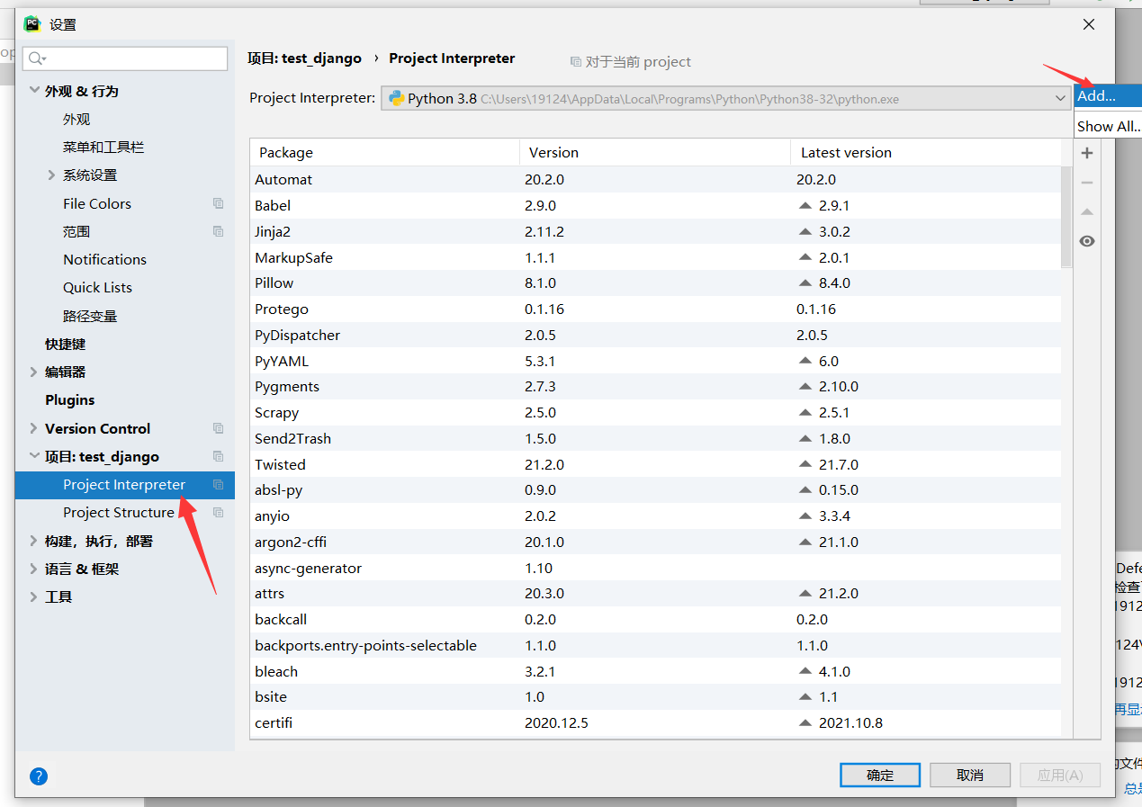Image resolution: width=1142 pixels, height=807 pixels.
Task: Expand the 工具 section
Action: [x=34, y=596]
